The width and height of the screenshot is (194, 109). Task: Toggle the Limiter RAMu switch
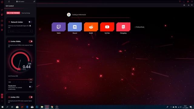click(31, 41)
